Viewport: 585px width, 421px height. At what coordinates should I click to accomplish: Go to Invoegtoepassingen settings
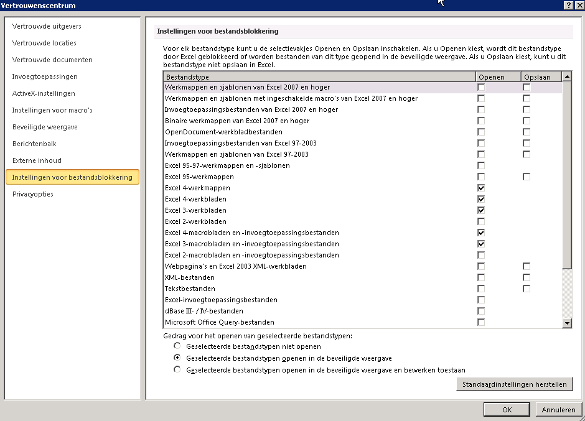[45, 76]
